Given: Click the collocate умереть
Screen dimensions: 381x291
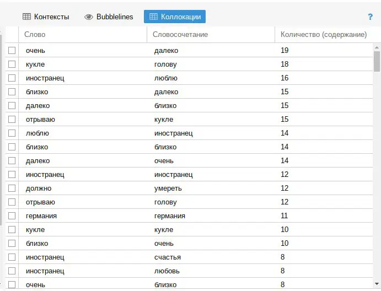Looking at the screenshot, I should coord(168,188).
